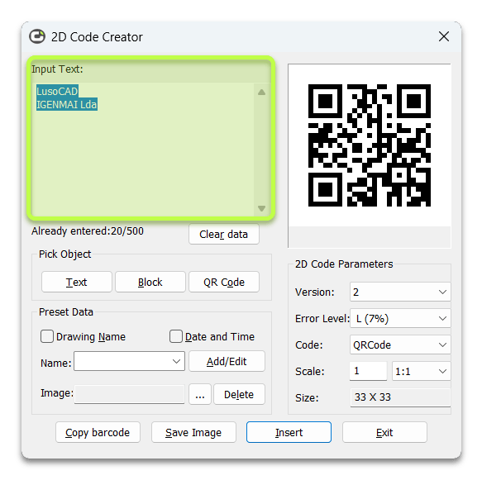Enable the Date and Time checkbox
The height and width of the screenshot is (480, 482).
coord(176,336)
